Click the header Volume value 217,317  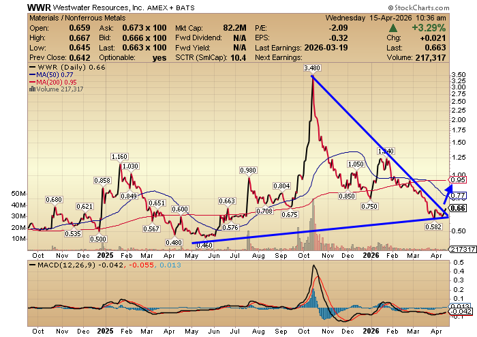coord(431,58)
